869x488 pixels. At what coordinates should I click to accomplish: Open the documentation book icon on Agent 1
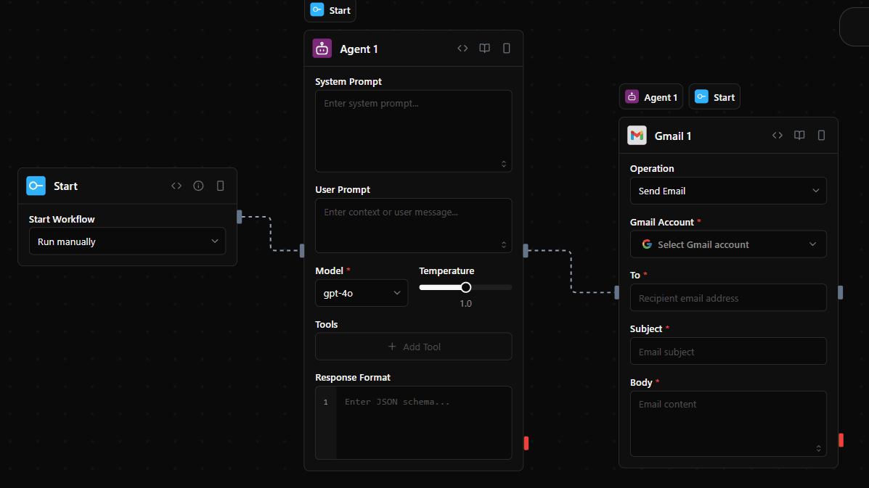[x=484, y=49]
